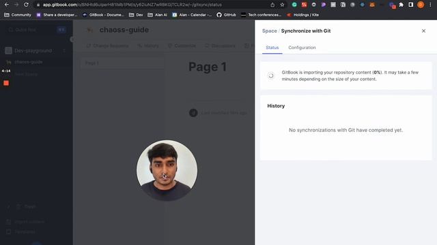Screen dimensions: 437x245
Task: Open Trash in the sidebar
Action: [x=26, y=207]
